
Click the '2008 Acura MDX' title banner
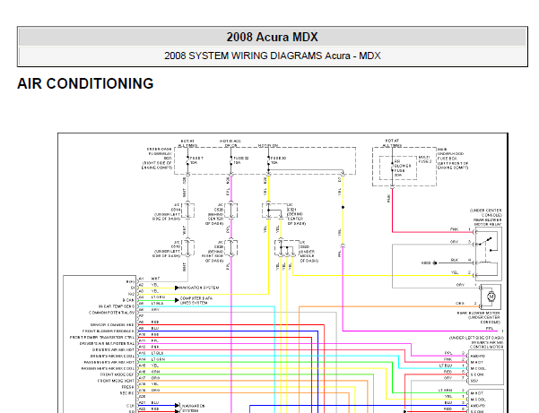[273, 37]
